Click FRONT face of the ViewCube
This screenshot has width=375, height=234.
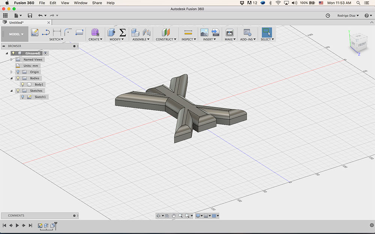(362, 45)
